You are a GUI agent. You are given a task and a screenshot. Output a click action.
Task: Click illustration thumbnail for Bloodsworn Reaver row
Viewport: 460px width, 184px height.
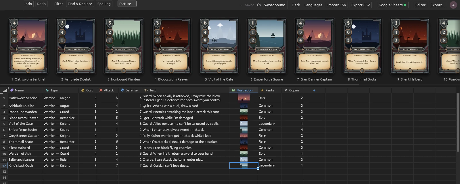244,118
